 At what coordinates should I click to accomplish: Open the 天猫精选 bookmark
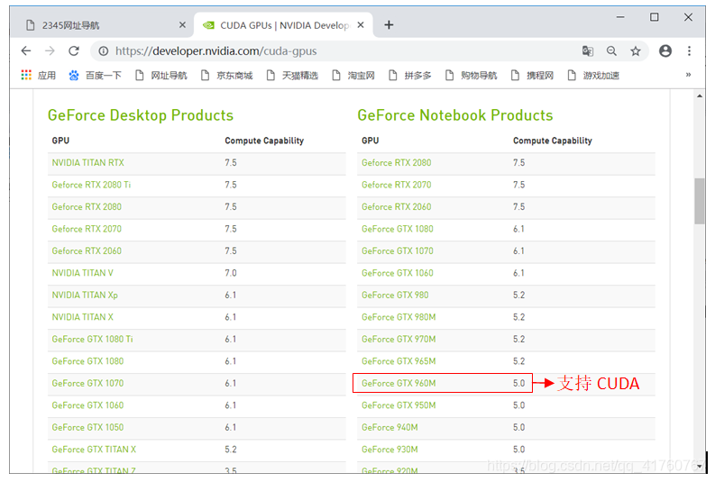point(292,75)
